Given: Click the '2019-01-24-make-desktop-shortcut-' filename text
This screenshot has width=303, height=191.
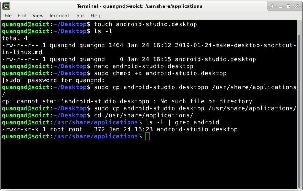Looking at the screenshot, I should tap(236, 45).
